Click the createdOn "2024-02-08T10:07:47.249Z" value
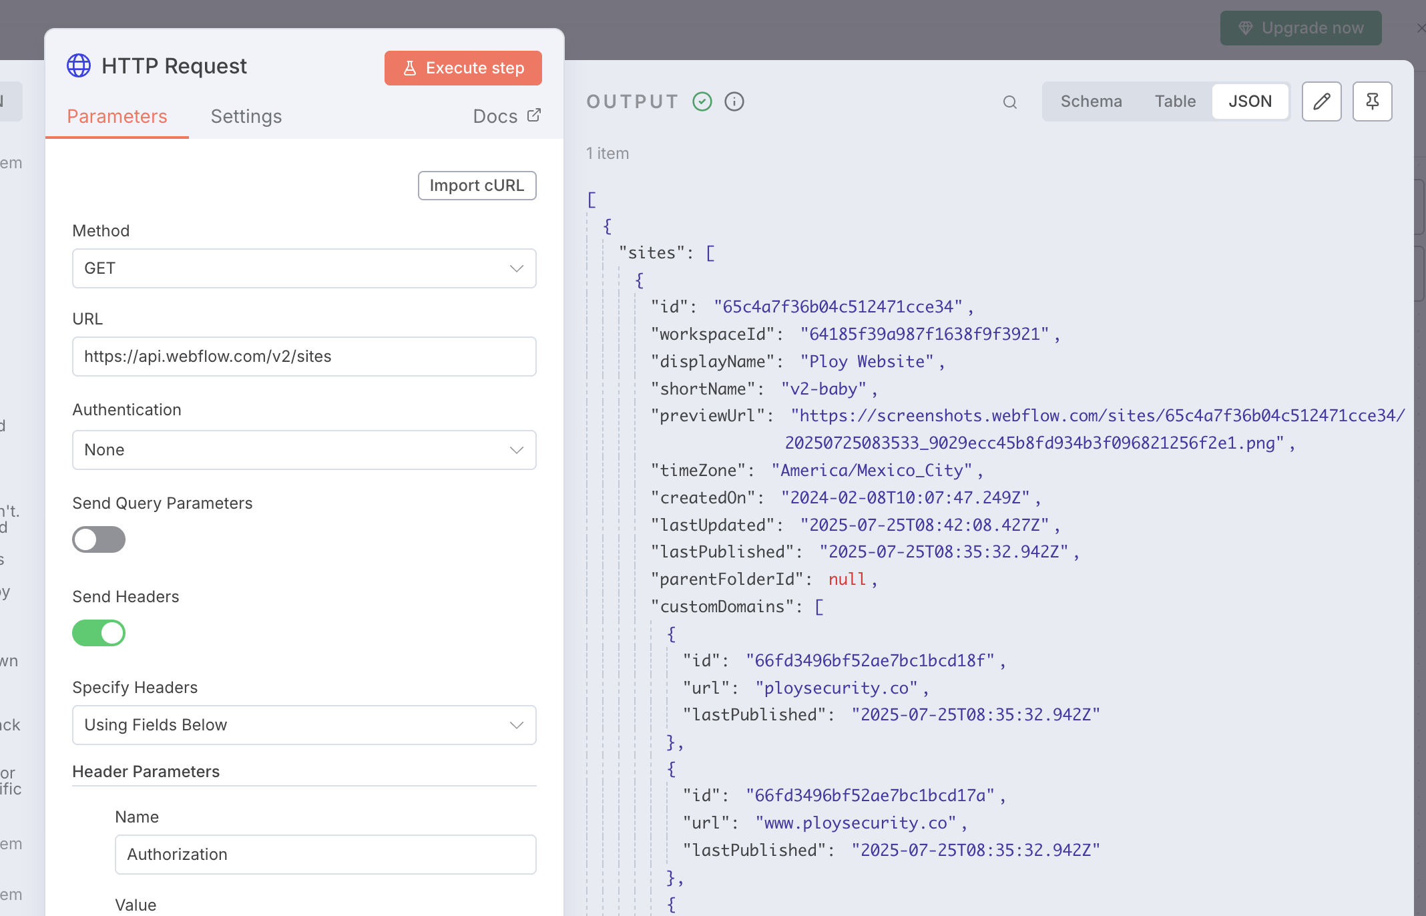Screen dimensions: 1426x916 point(906,498)
